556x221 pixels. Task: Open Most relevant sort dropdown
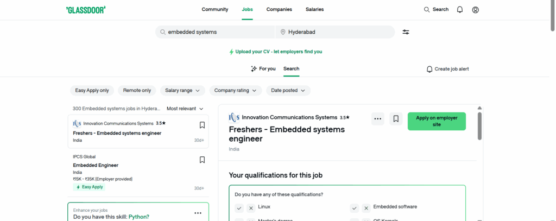(x=185, y=109)
